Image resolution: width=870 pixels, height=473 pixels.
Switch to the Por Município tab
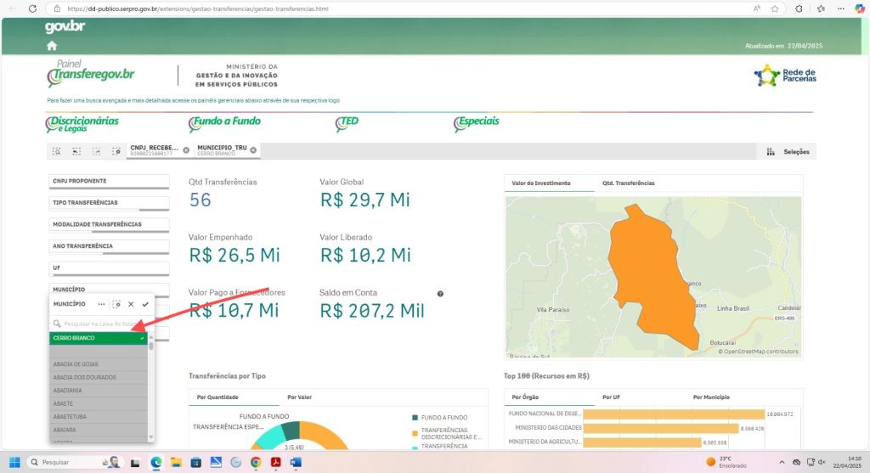coord(711,397)
